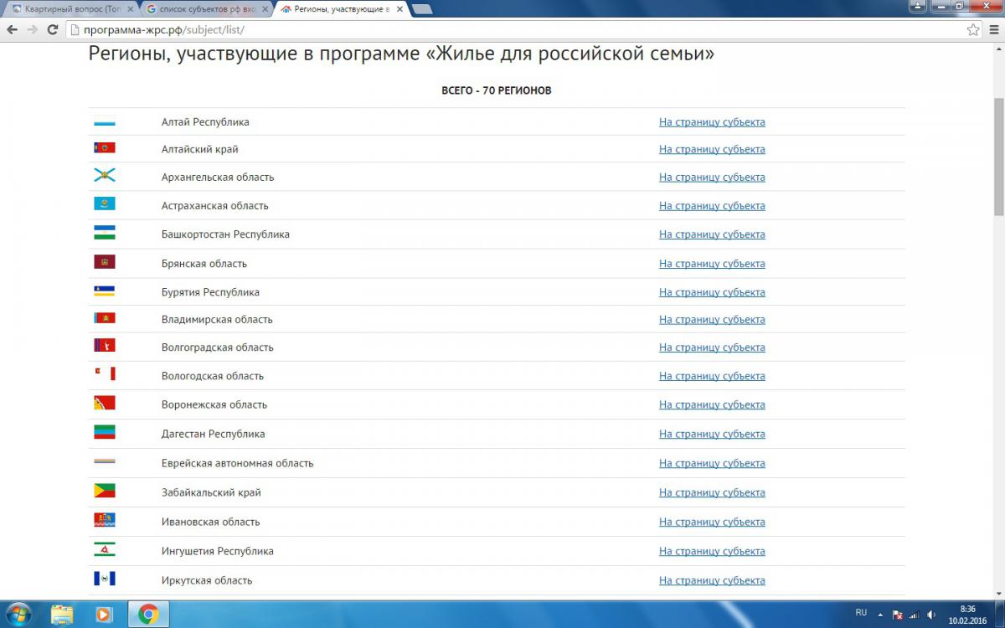The height and width of the screenshot is (628, 1005).
Task: Close the список субъектов рф tab
Action: (264, 9)
